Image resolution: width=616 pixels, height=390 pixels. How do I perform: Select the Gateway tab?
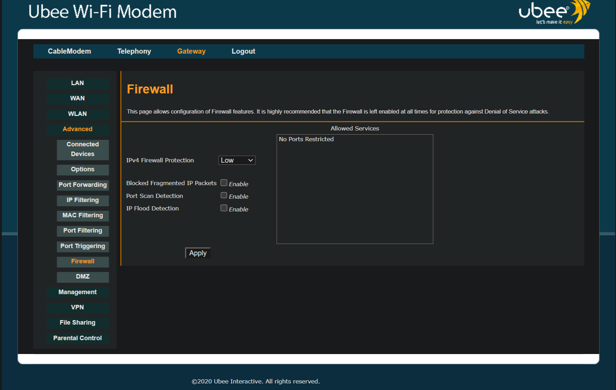click(191, 51)
